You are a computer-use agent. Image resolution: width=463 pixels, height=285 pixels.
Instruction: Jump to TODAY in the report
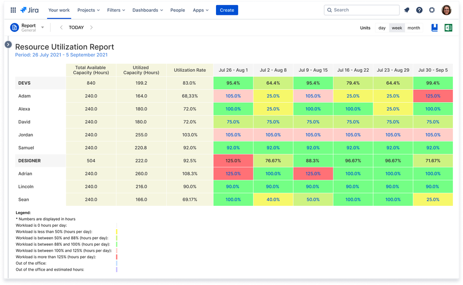(76, 28)
